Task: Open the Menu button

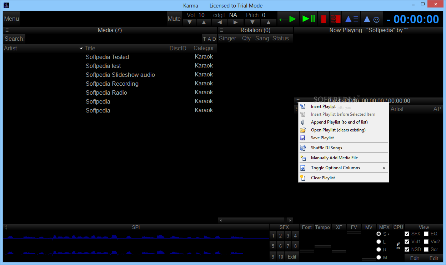Action: tap(12, 19)
